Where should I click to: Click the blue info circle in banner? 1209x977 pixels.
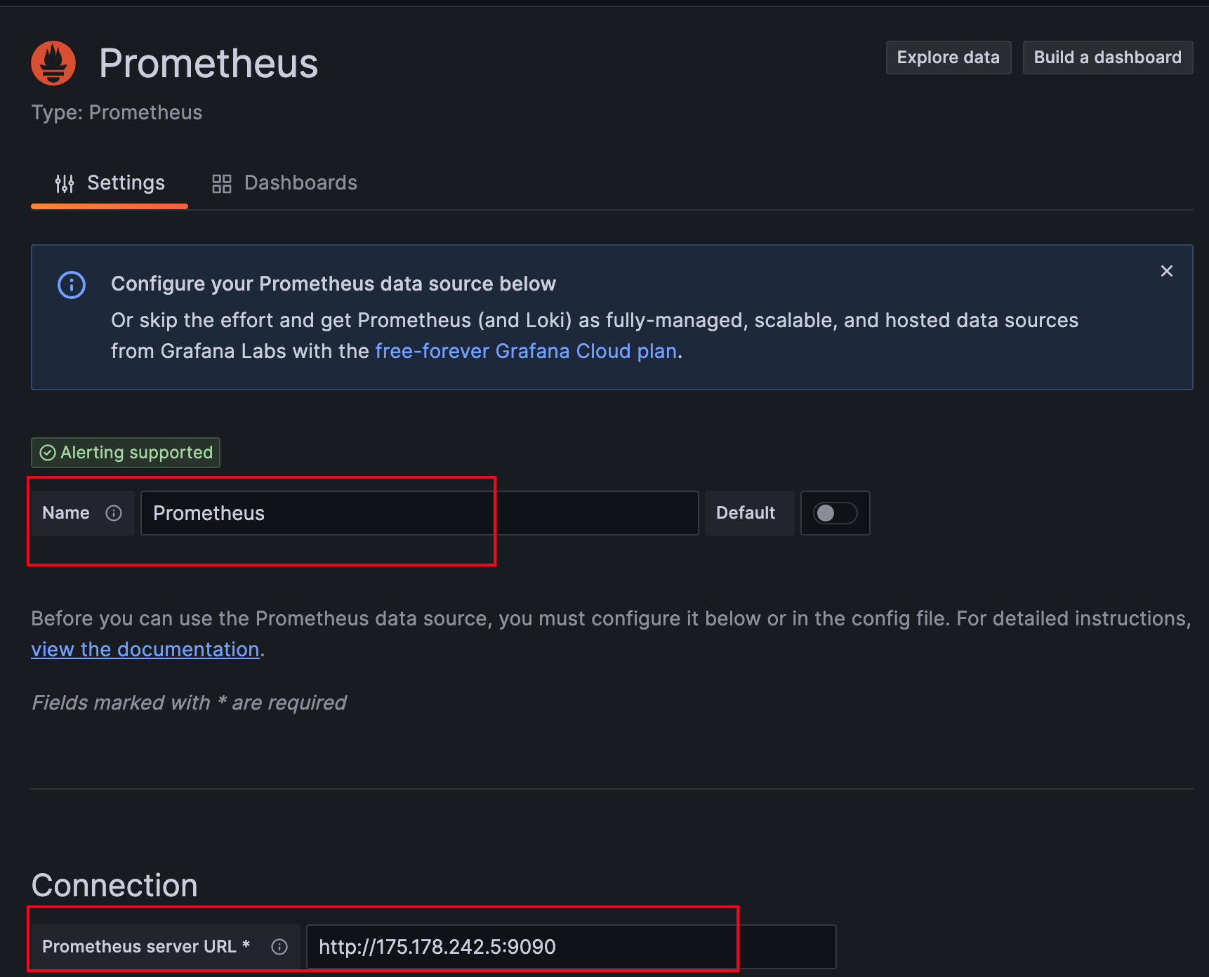[72, 285]
